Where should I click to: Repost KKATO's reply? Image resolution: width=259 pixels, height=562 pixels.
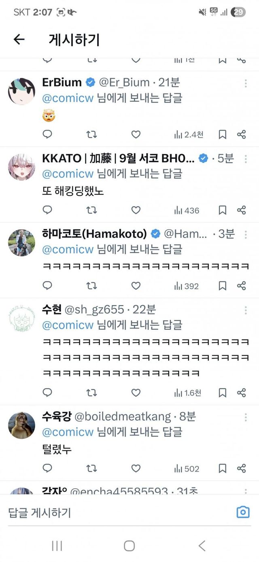(x=92, y=210)
